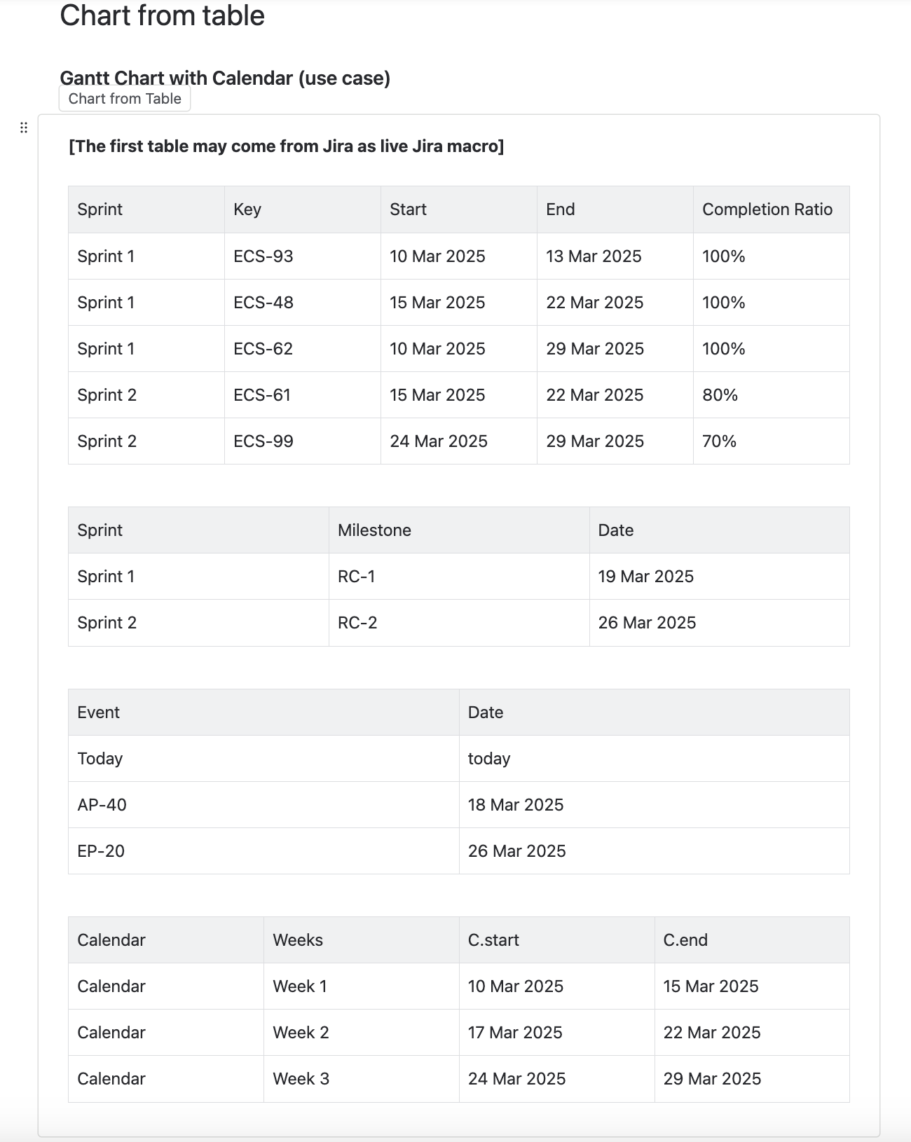Select the ECS-93 key cell
Screen dimensions: 911x1142
[263, 256]
